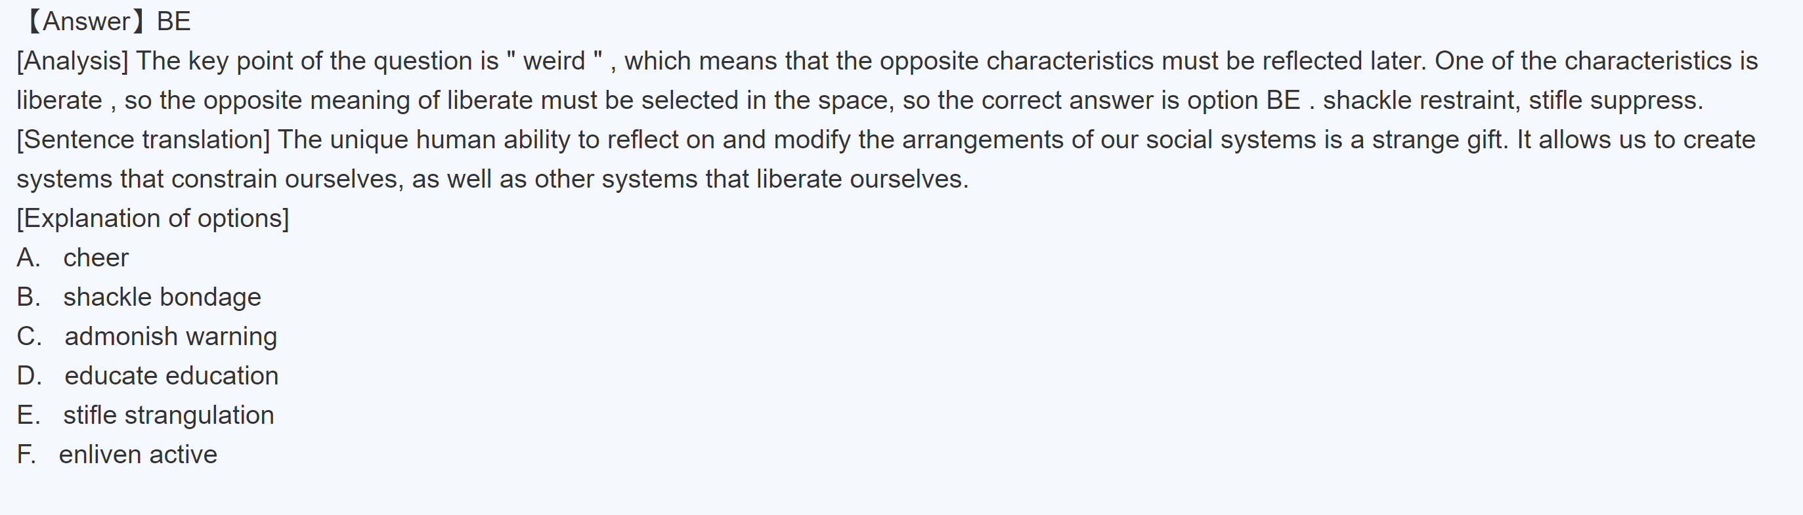Click the phrase "stifle suppress" in the analysis
1803x515 pixels.
click(x=1614, y=101)
